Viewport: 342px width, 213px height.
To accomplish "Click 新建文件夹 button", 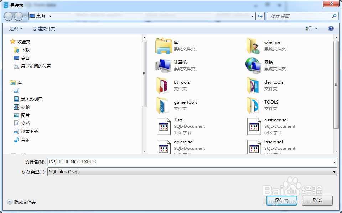I will pyautogui.click(x=44, y=28).
